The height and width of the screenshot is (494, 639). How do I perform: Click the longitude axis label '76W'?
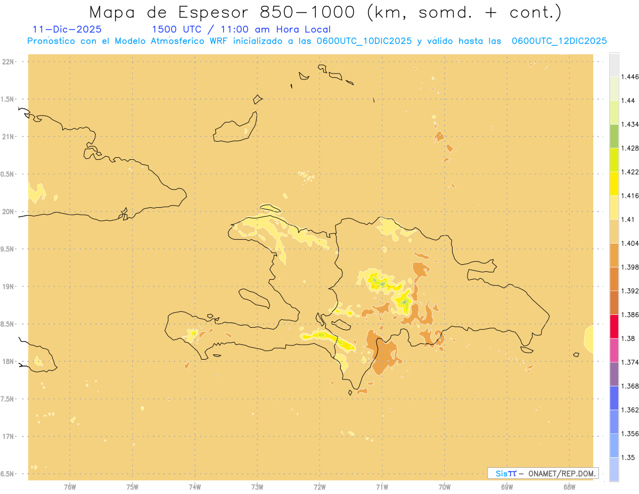coord(70,487)
